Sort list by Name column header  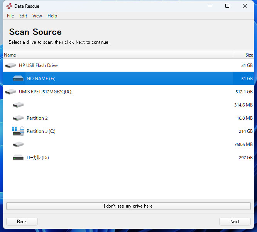click(116, 55)
